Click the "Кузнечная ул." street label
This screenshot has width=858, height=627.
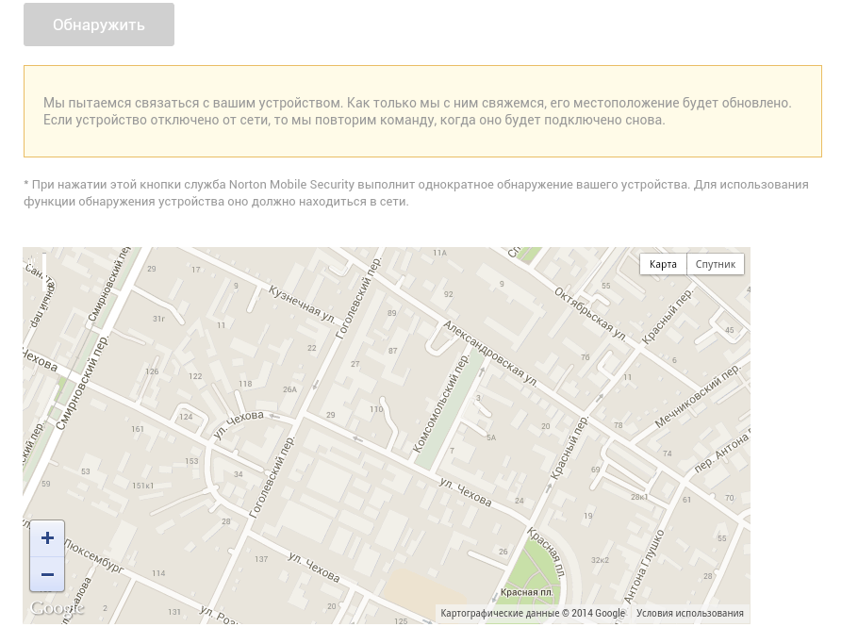[x=302, y=303]
